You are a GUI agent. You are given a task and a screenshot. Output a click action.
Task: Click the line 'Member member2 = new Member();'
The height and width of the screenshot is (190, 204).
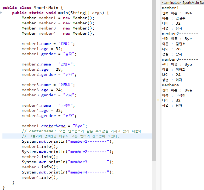(58, 23)
